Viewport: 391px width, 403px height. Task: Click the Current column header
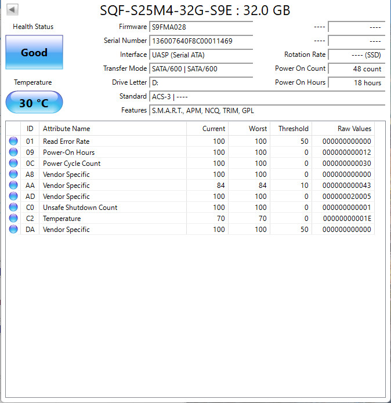(207, 129)
